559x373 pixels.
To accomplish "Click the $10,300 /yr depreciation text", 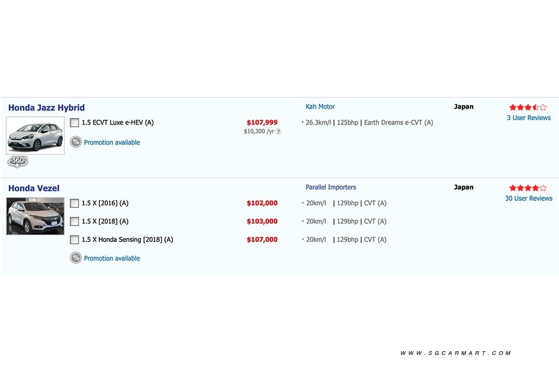I will 259,131.
